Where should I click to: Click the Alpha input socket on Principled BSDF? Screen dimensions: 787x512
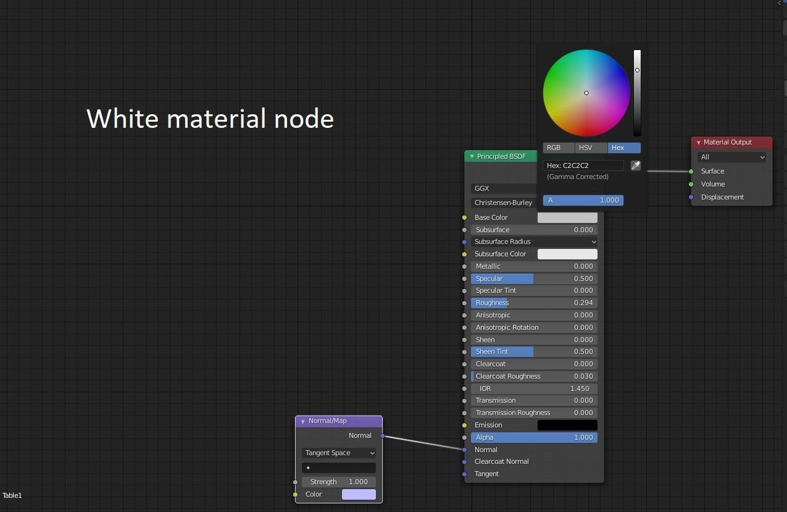464,437
